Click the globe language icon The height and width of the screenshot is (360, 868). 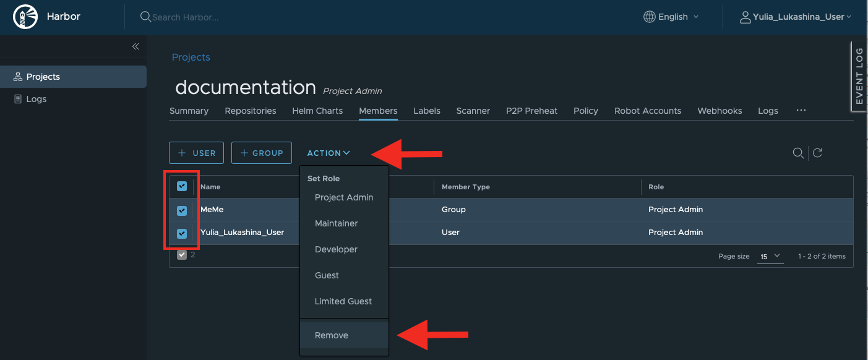pos(650,17)
